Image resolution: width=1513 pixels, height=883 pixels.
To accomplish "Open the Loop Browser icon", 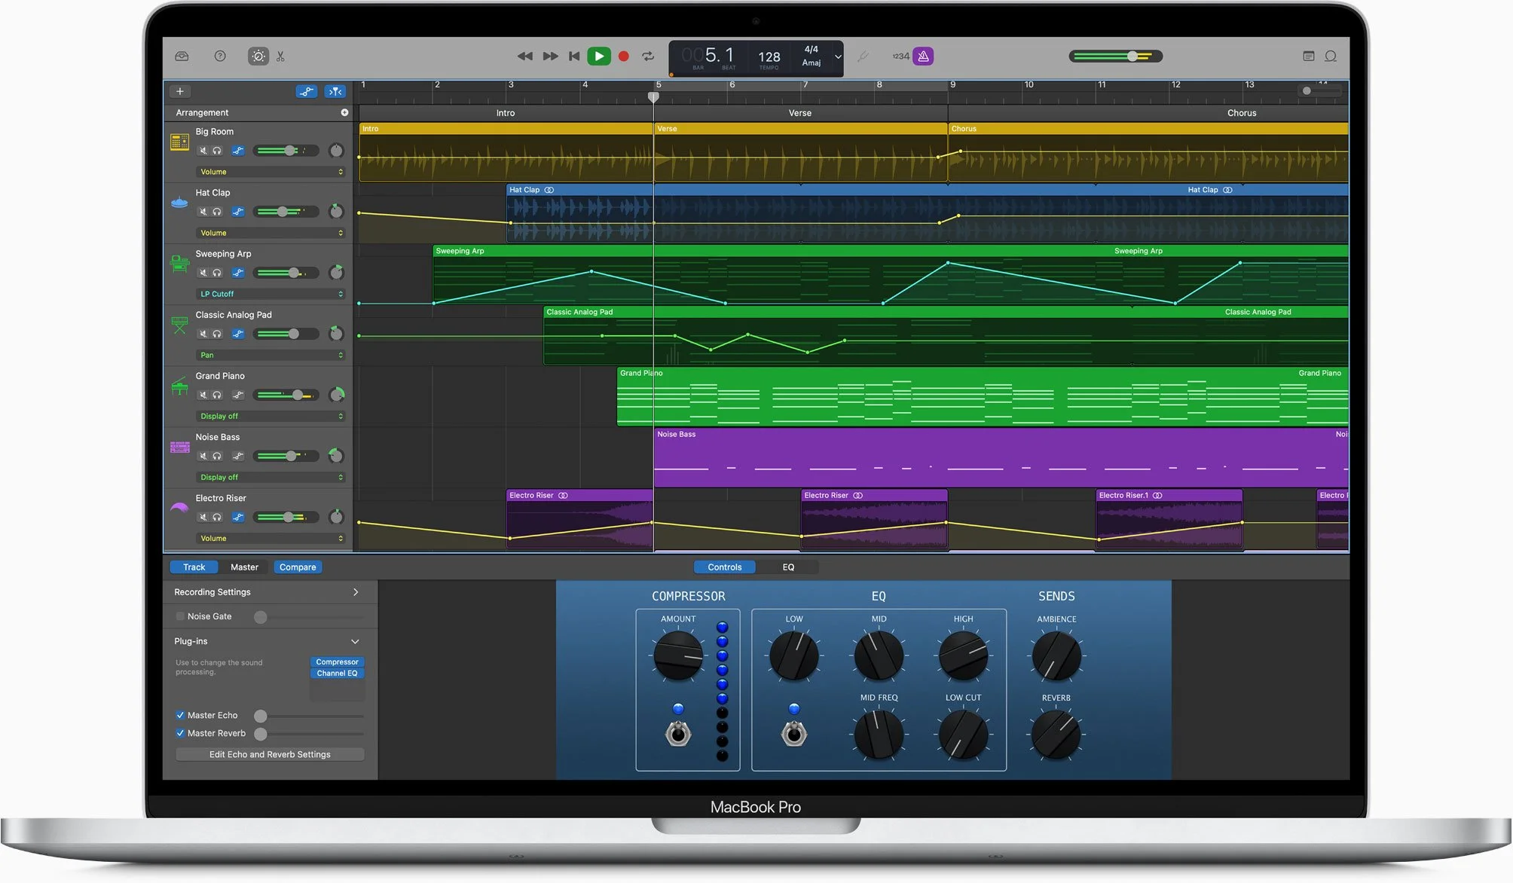I will click(1331, 57).
